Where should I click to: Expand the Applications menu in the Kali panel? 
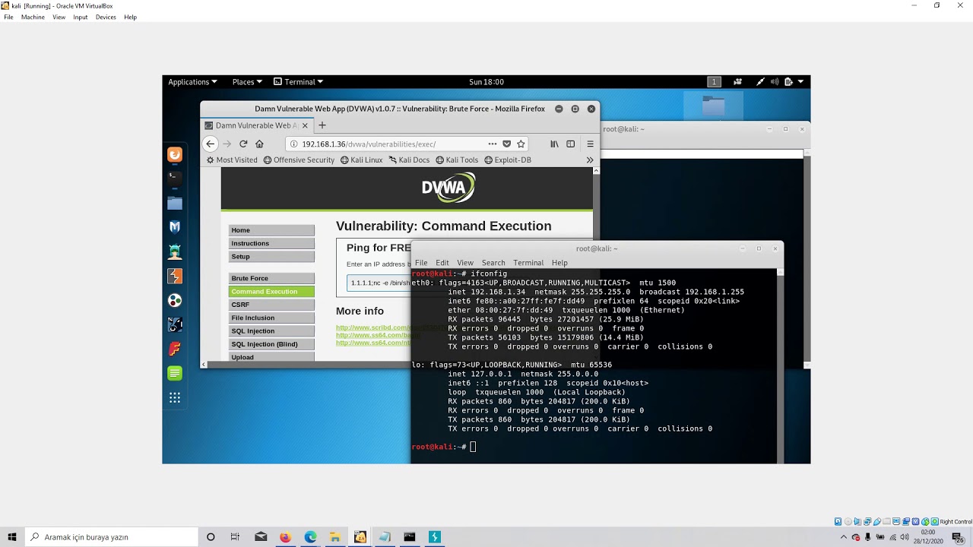point(192,81)
